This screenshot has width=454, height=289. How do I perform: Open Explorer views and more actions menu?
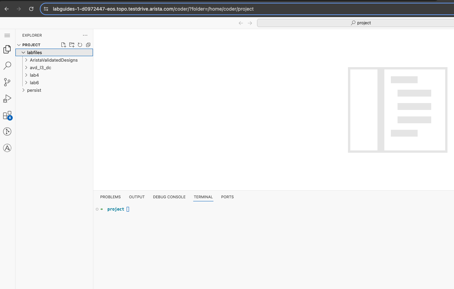85,35
